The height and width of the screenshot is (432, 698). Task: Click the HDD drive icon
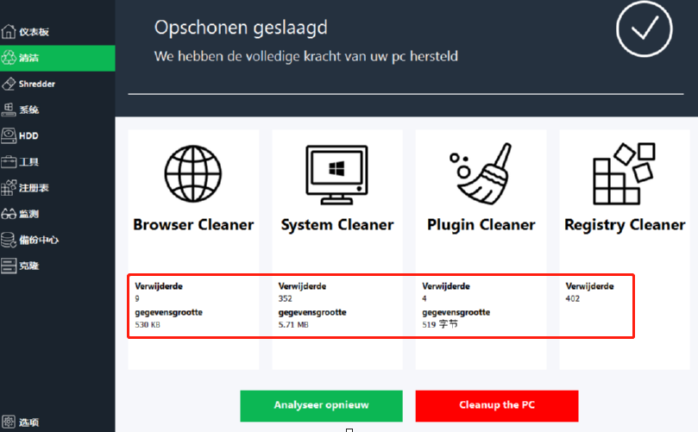click(x=9, y=135)
